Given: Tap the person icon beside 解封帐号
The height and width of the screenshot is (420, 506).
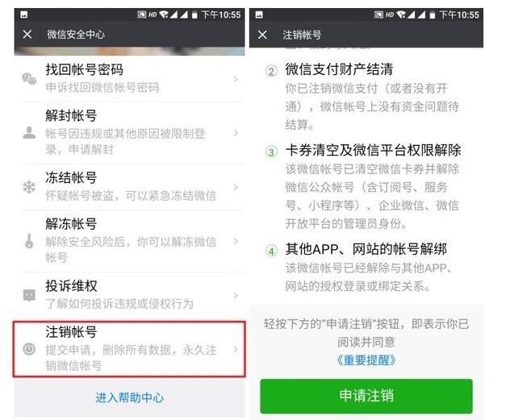Looking at the screenshot, I should [29, 132].
